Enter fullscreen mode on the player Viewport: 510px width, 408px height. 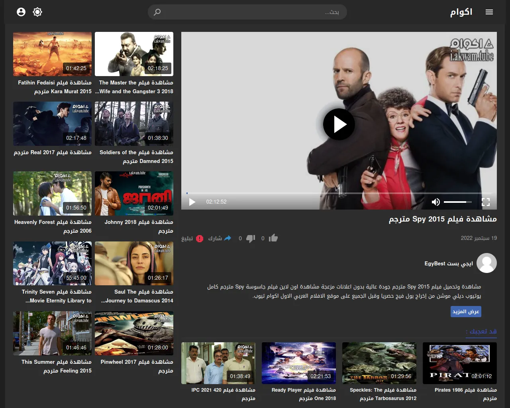click(x=486, y=202)
